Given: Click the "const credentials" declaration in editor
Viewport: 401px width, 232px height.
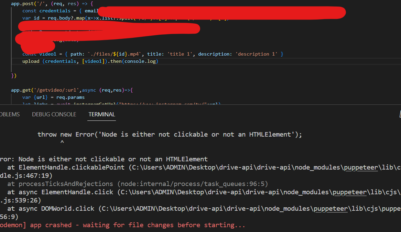Looking at the screenshot, I should click(46, 11).
